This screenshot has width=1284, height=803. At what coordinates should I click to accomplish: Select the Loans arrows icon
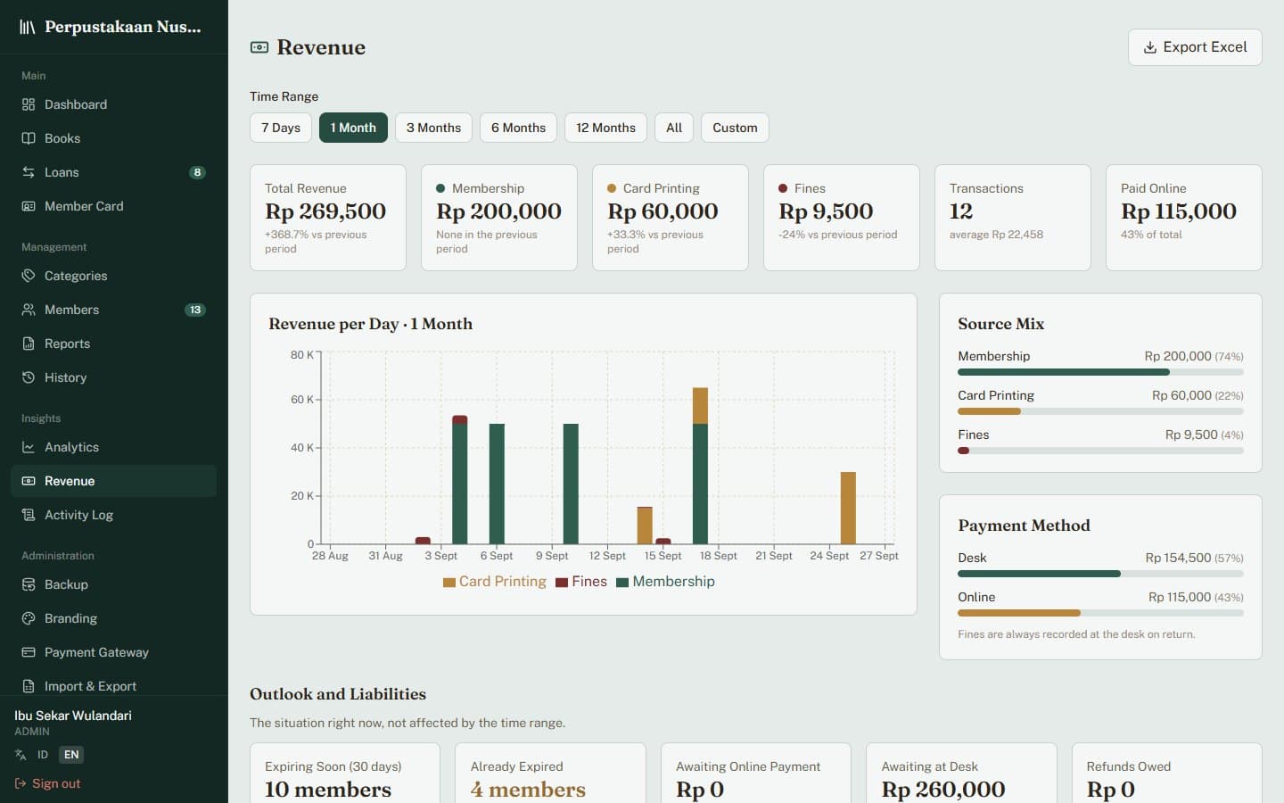click(29, 172)
